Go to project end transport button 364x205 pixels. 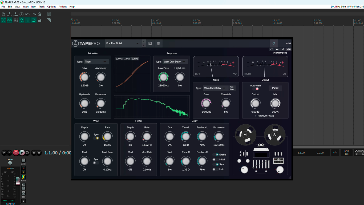(x=10, y=153)
